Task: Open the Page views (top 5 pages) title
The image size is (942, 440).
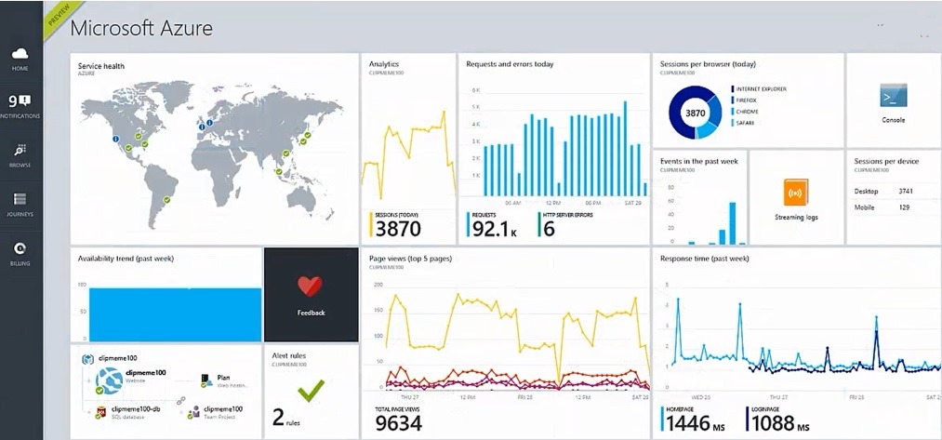Action: point(410,259)
